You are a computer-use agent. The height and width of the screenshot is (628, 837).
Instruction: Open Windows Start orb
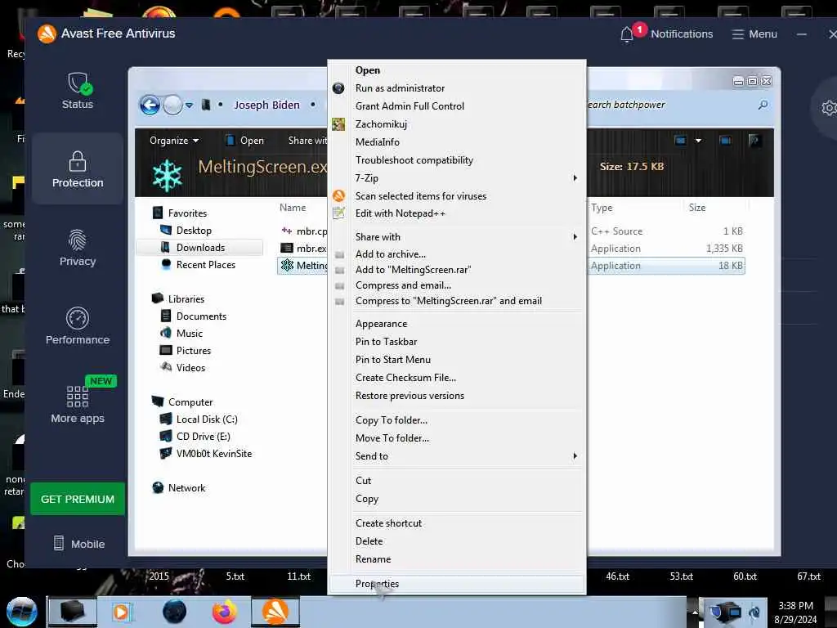(21, 612)
